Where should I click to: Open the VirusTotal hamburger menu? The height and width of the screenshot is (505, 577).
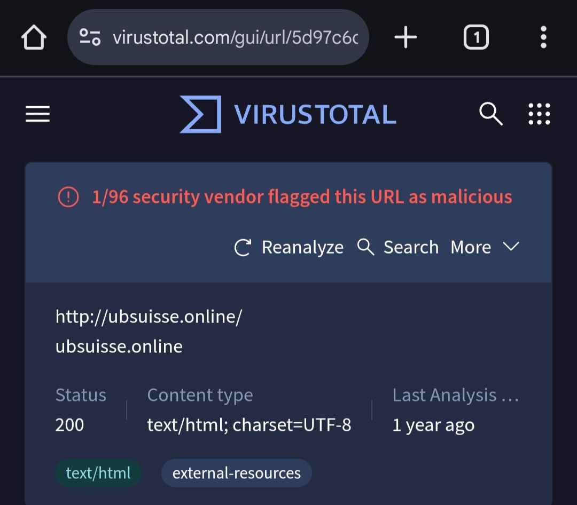[37, 114]
